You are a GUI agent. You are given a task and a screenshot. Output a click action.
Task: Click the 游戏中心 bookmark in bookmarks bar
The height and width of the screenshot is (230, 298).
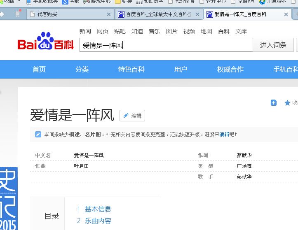(97, 2)
